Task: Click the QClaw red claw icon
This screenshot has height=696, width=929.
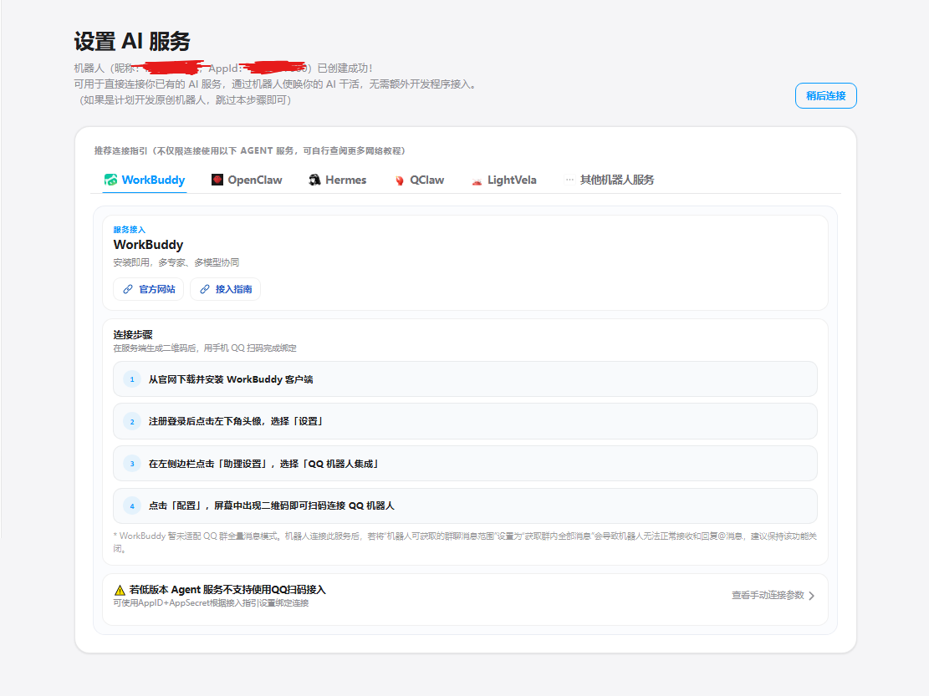Action: click(x=400, y=180)
